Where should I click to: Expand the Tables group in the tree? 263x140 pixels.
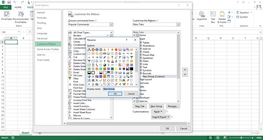[x=141, y=43]
